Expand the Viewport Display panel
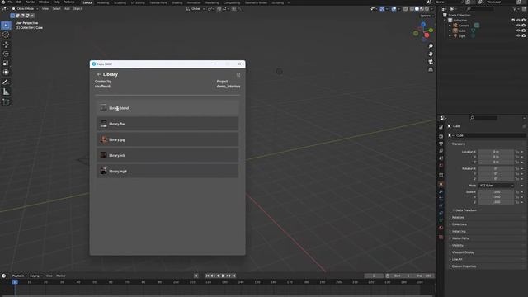Image resolution: width=528 pixels, height=297 pixels. click(x=462, y=252)
